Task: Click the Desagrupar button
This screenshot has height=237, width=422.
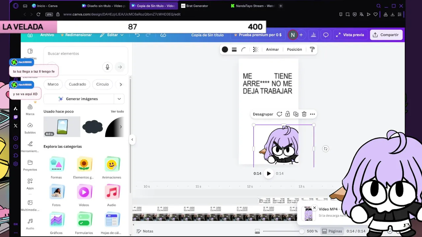Action: point(263,114)
